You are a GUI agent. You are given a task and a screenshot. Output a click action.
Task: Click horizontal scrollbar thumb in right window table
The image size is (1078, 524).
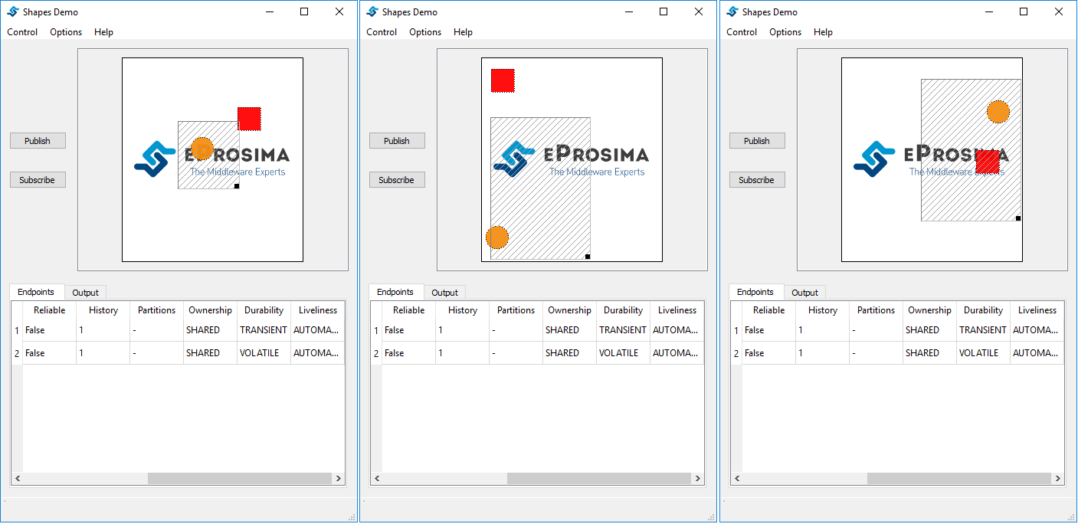[x=958, y=479]
